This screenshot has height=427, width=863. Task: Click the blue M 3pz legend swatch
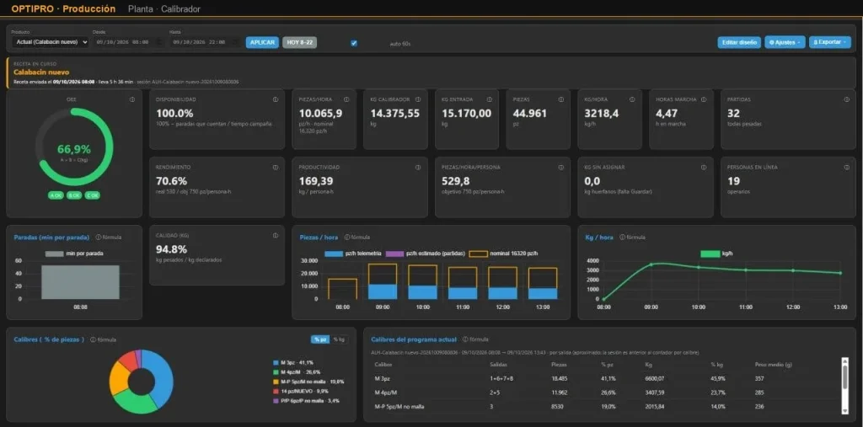tap(276, 363)
